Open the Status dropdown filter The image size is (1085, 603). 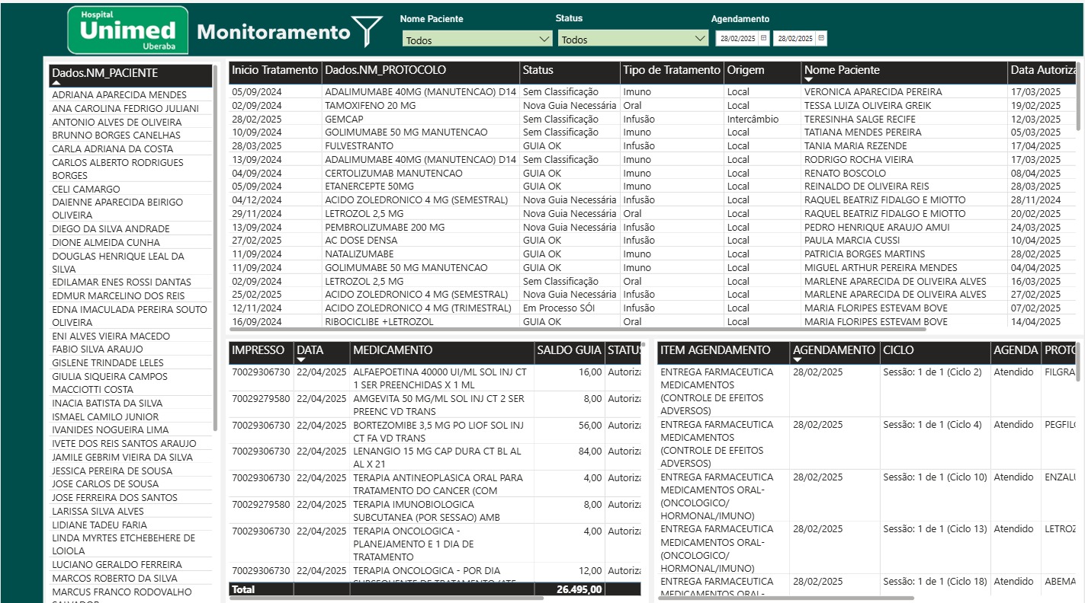pos(634,39)
